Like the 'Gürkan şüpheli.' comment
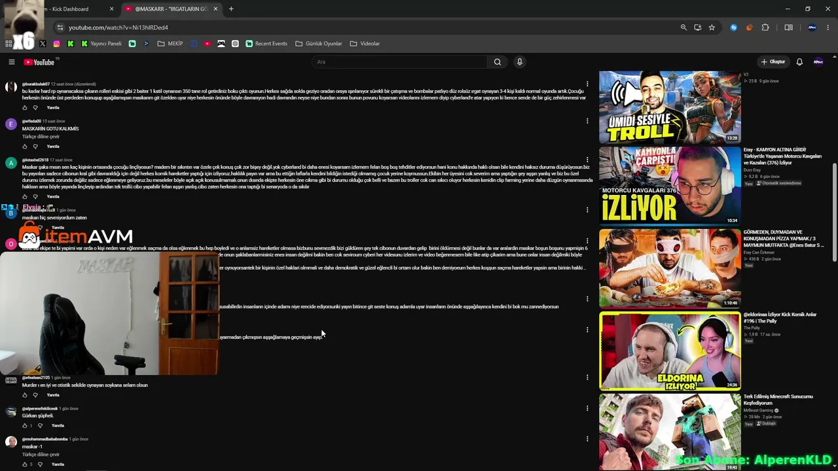This screenshot has width=838, height=471. [25, 426]
